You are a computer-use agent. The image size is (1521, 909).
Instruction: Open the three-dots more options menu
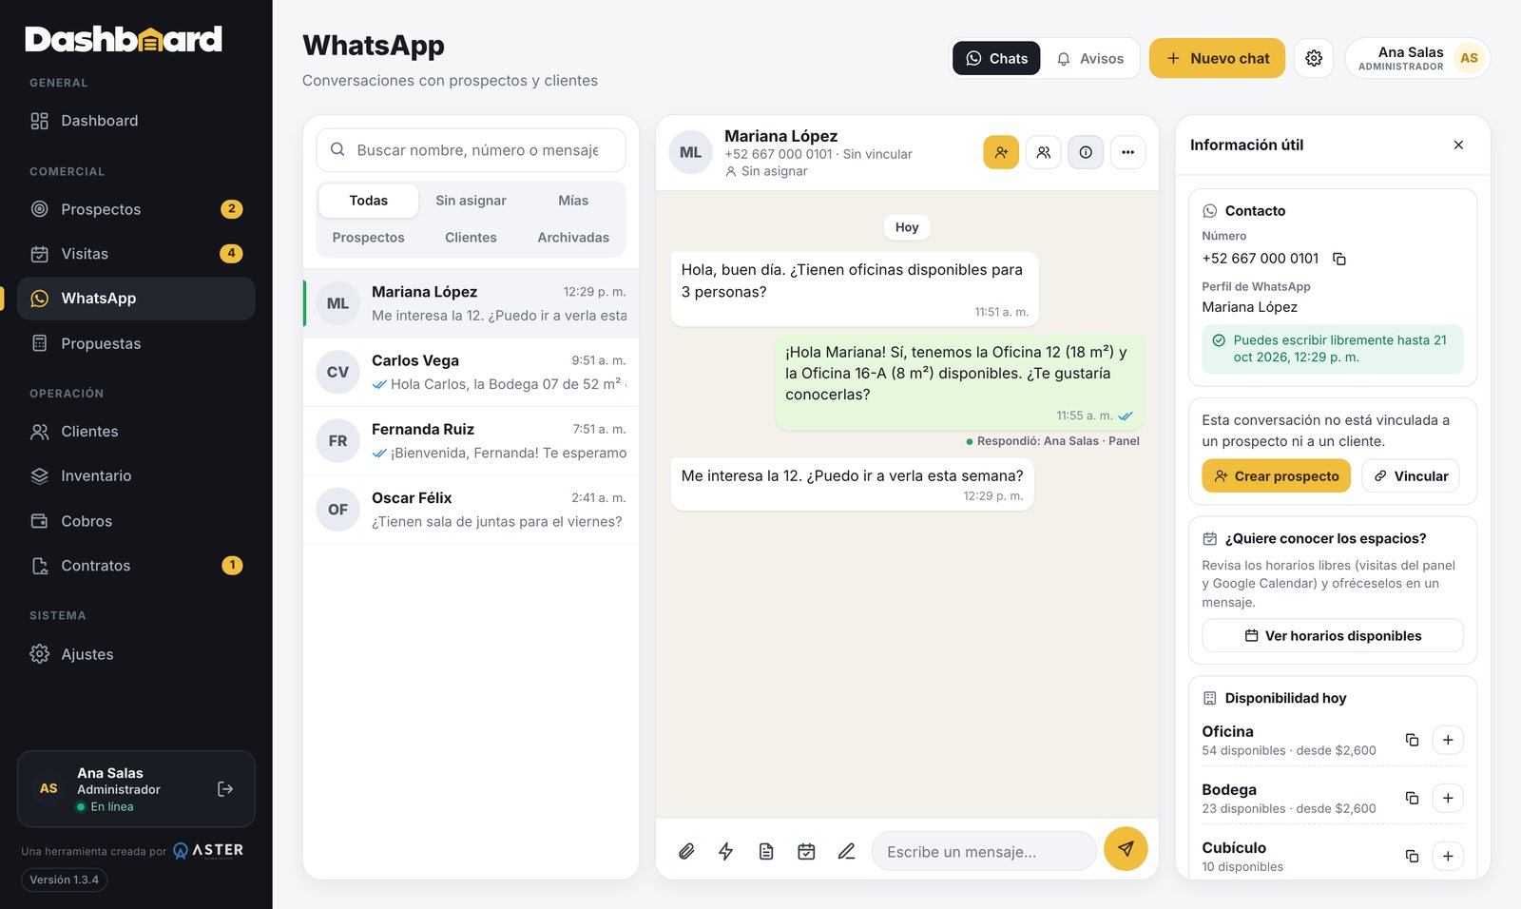coord(1127,152)
